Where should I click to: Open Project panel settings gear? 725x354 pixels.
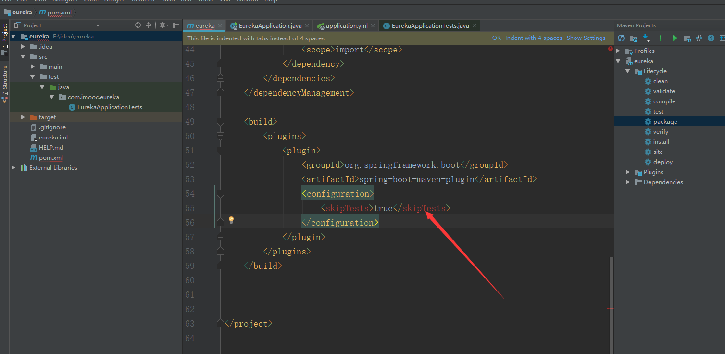(x=162, y=25)
